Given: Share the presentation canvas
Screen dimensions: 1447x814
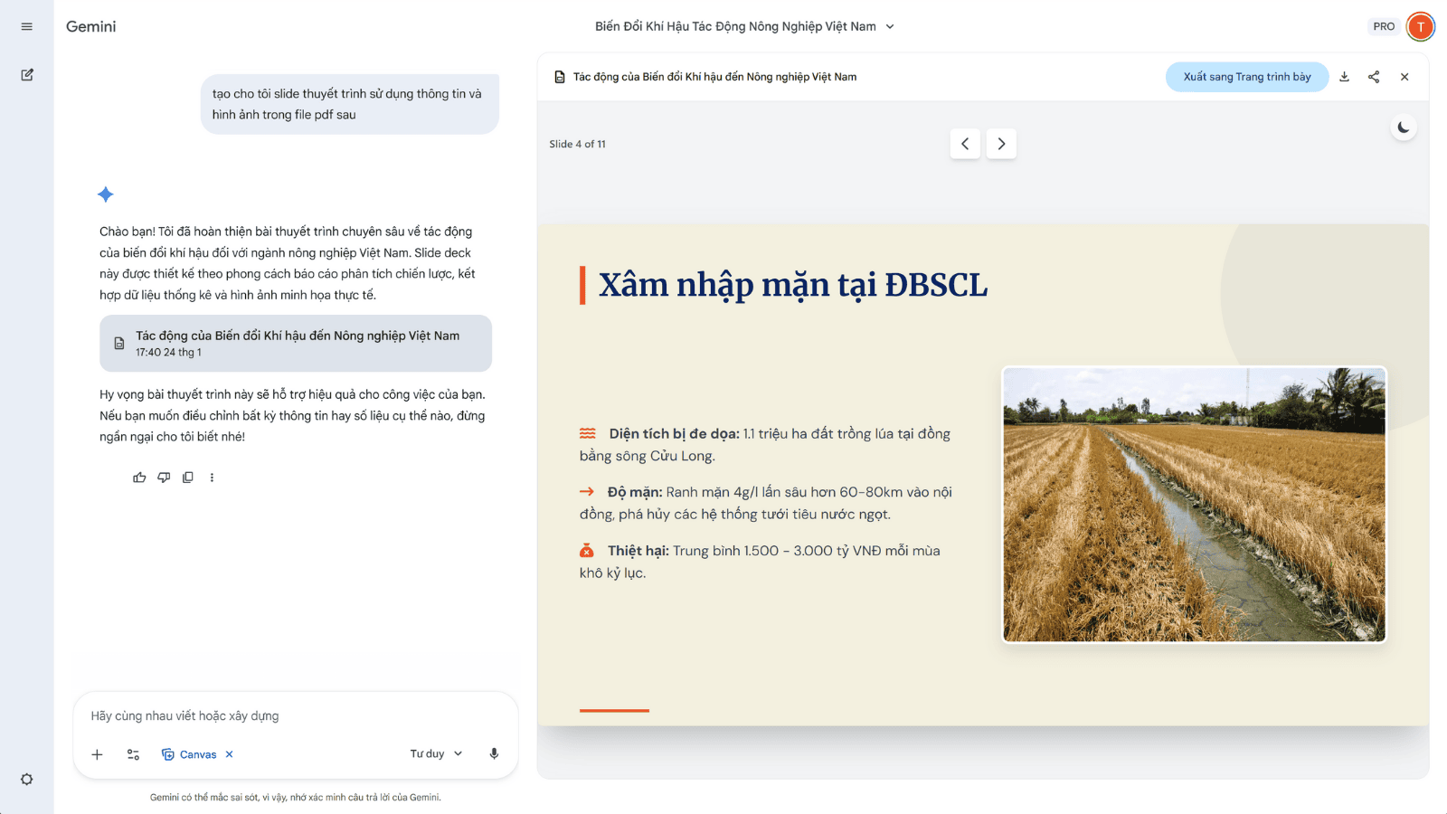Looking at the screenshot, I should [1374, 77].
